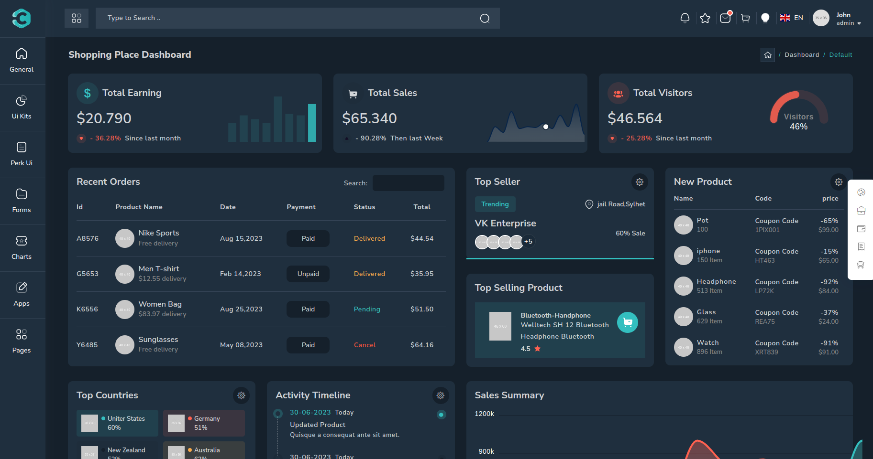This screenshot has height=459, width=873.
Task: Open the shopping cart in header
Action: [745, 18]
